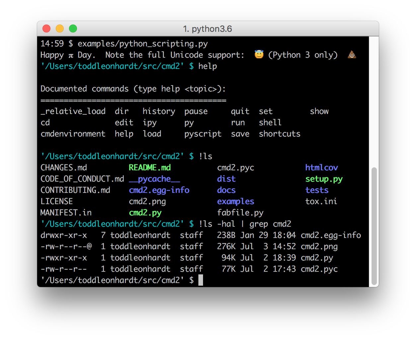Screen dimensions: 416x340
Task: Select the blue tests directory name
Action: [317, 190]
